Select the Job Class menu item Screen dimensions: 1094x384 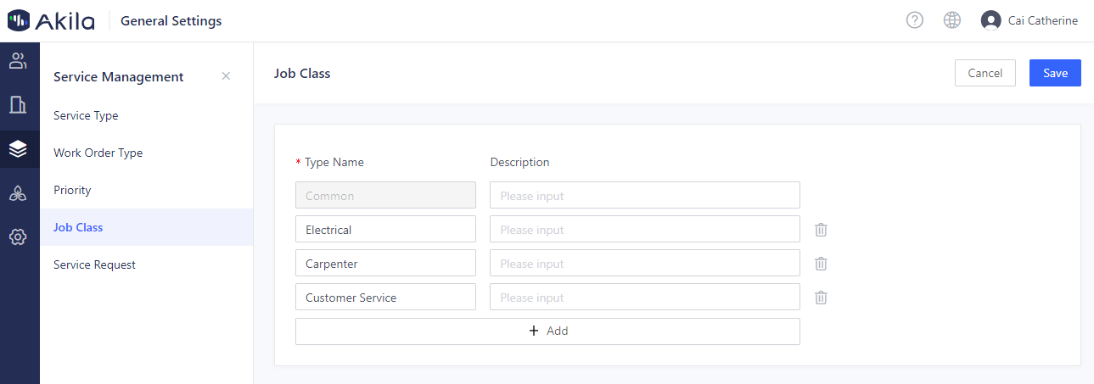pyautogui.click(x=146, y=227)
